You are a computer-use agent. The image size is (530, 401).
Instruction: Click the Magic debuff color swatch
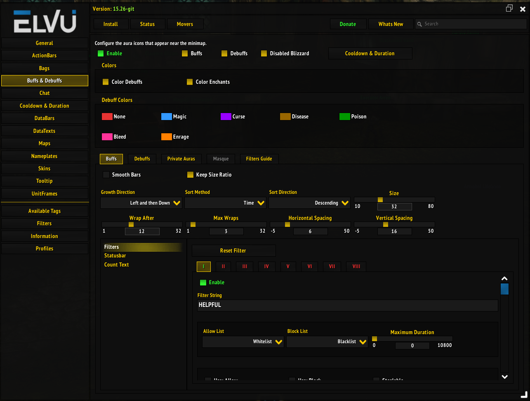tap(167, 116)
